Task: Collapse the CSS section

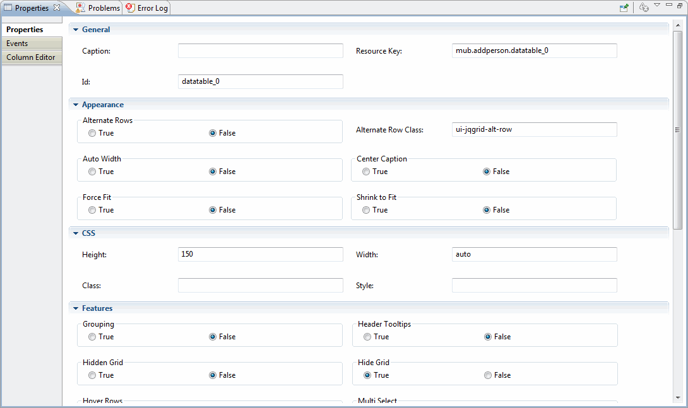Action: [x=76, y=233]
